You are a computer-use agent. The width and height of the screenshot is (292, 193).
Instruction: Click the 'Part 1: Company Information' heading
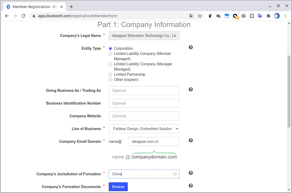pyautogui.click(x=144, y=25)
